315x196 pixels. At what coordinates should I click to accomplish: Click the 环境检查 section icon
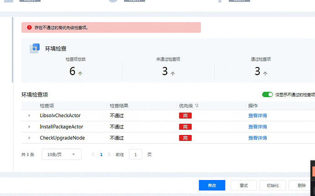point(35,48)
